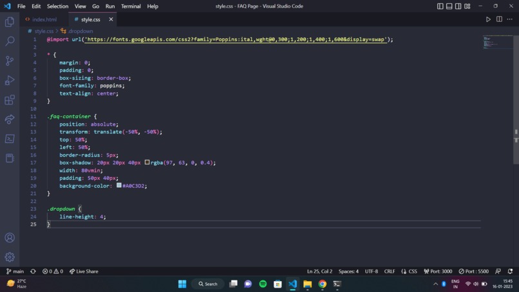This screenshot has width=519, height=292.
Task: Click the editor vertical scrollbar
Action: tap(516, 99)
